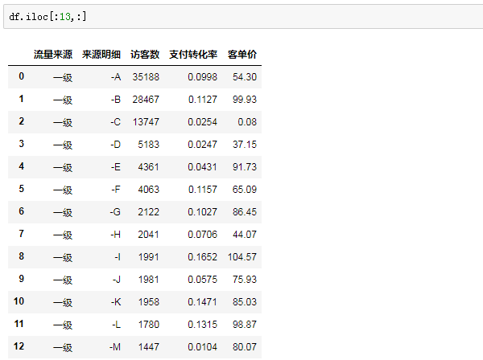Click row index 12
Image resolution: width=483 pixels, height=360 pixels.
19,346
